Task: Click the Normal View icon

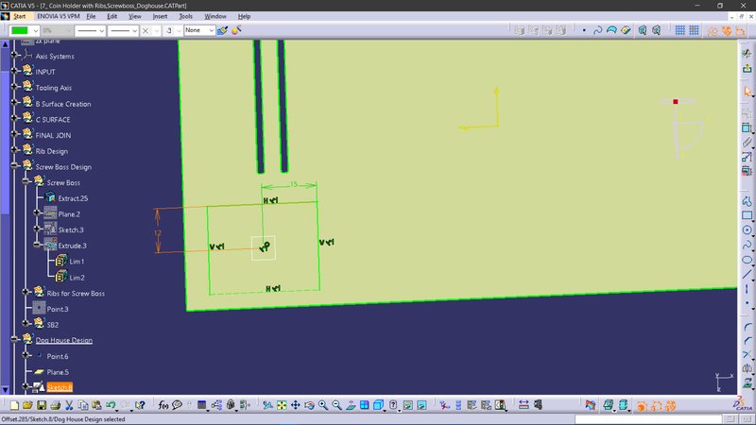Action: click(351, 405)
